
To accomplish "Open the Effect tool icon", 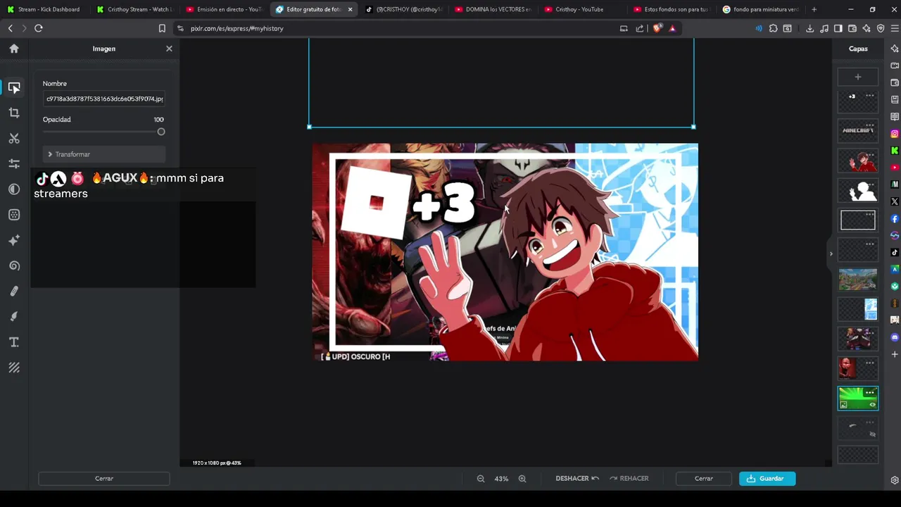I will pyautogui.click(x=14, y=215).
